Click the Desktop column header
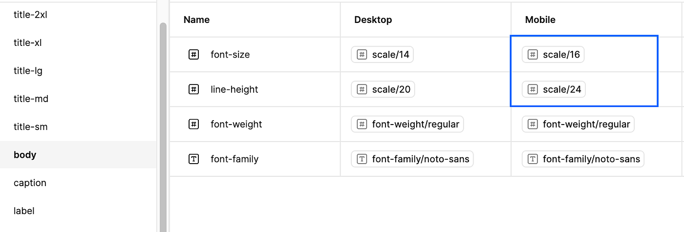 point(373,20)
